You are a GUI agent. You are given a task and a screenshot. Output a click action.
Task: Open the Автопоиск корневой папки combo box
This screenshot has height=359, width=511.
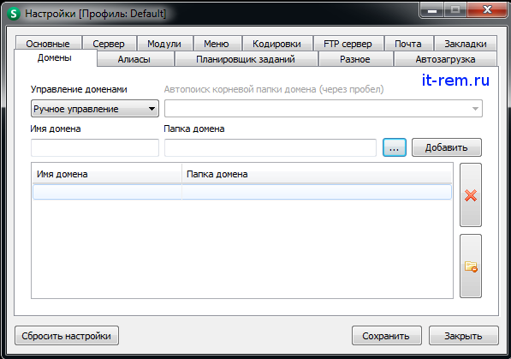click(324, 108)
